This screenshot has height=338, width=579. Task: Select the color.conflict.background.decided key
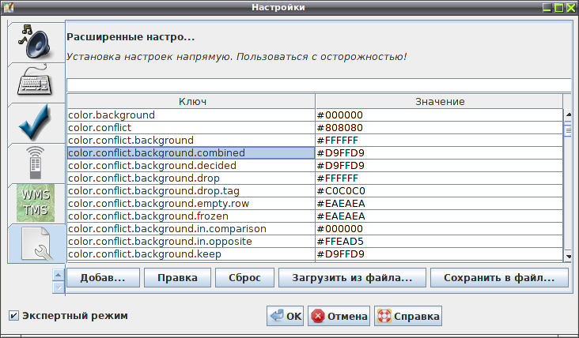[191, 166]
